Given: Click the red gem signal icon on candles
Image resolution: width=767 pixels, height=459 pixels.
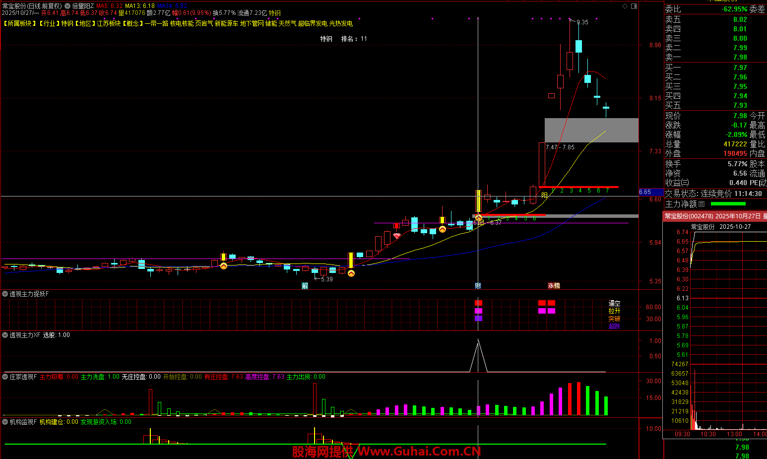Looking at the screenshot, I should [397, 236].
